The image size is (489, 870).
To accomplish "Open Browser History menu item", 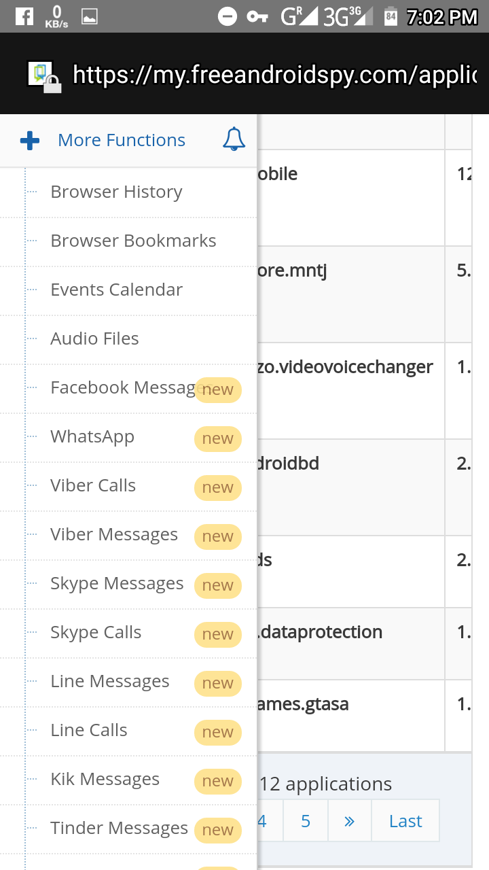I will click(x=116, y=192).
